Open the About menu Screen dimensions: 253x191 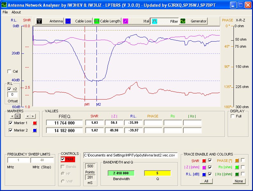[x=16, y=12]
